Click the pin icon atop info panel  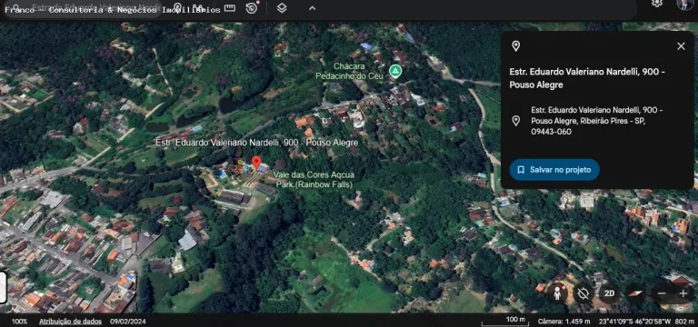click(x=515, y=46)
